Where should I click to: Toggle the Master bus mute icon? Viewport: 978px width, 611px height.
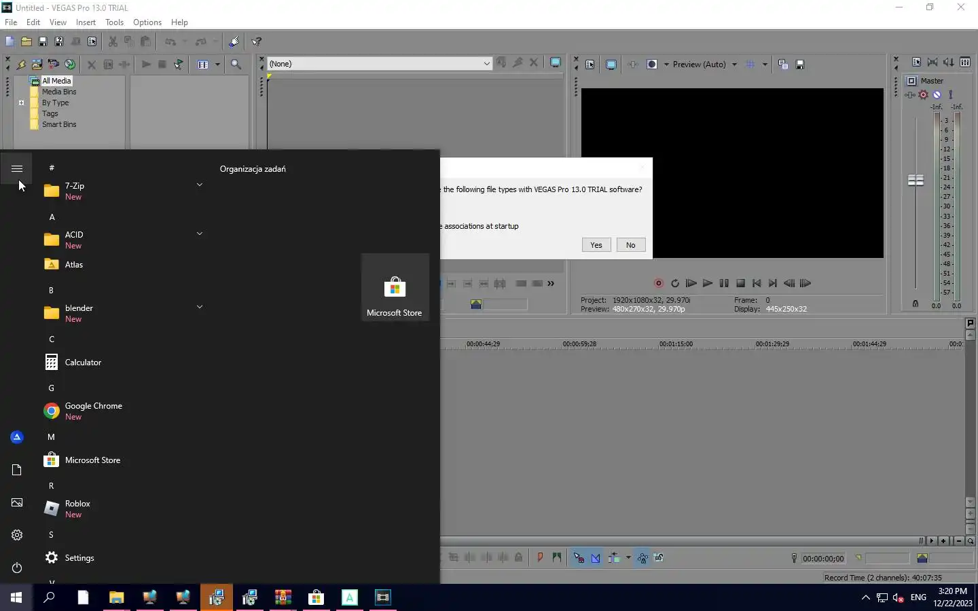pyautogui.click(x=937, y=95)
